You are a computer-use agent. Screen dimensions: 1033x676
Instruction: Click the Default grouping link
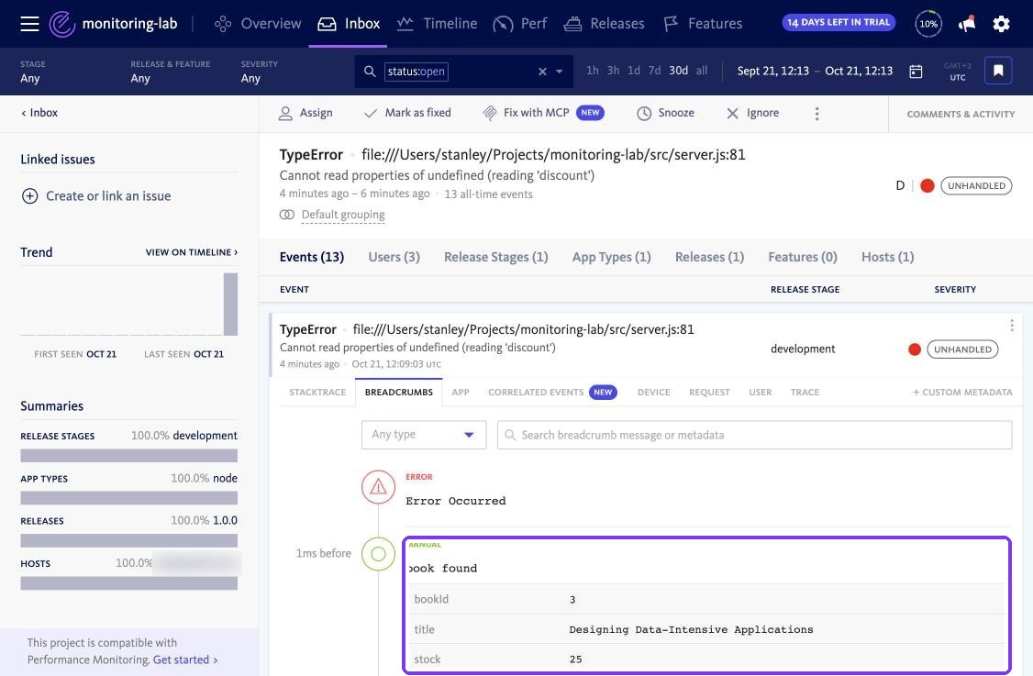pyautogui.click(x=343, y=214)
